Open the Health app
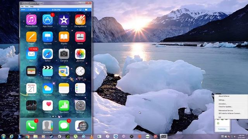The image size is (248, 139). [x=48, y=105]
